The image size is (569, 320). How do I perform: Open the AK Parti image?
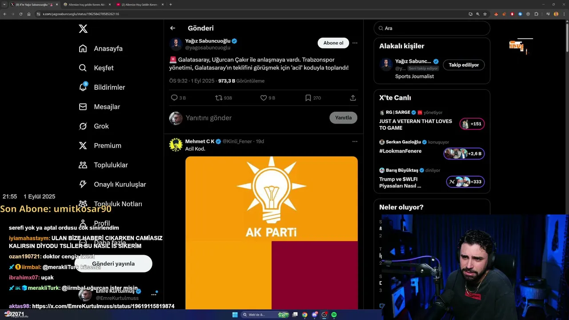tap(272, 232)
